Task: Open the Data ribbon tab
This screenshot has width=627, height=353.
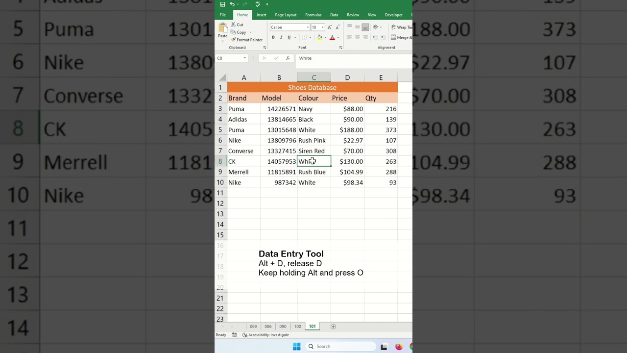Action: [334, 15]
